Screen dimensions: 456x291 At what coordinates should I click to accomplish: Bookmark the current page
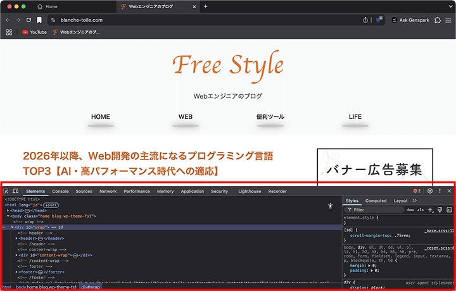coord(39,20)
